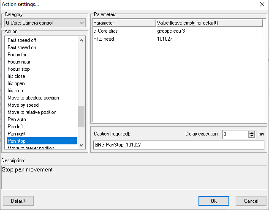The height and width of the screenshot is (210, 269).
Task: Decrease delay execution with down arrow
Action: [x=252, y=136]
